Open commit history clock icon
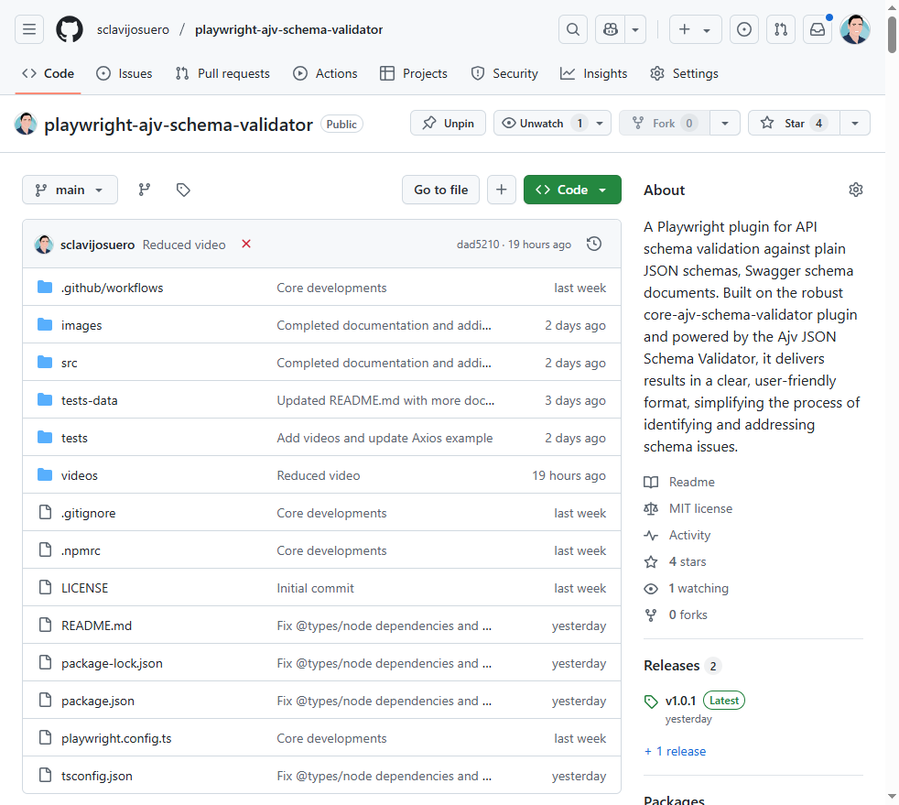Image resolution: width=899 pixels, height=805 pixels. pos(594,245)
